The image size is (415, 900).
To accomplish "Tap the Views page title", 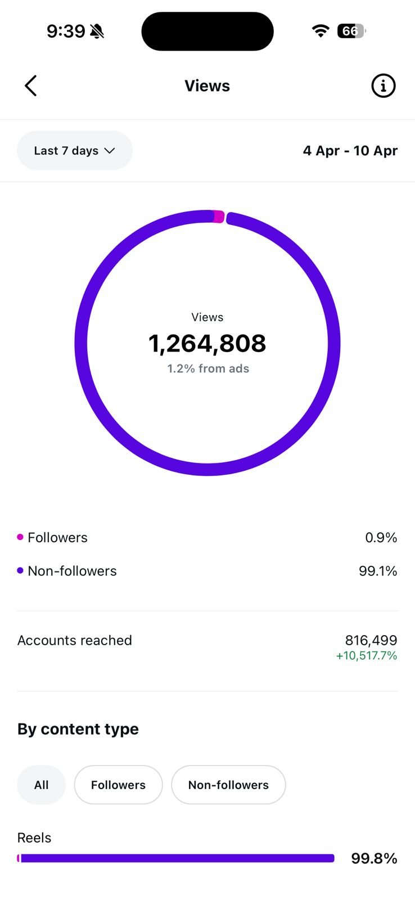I will tap(207, 86).
